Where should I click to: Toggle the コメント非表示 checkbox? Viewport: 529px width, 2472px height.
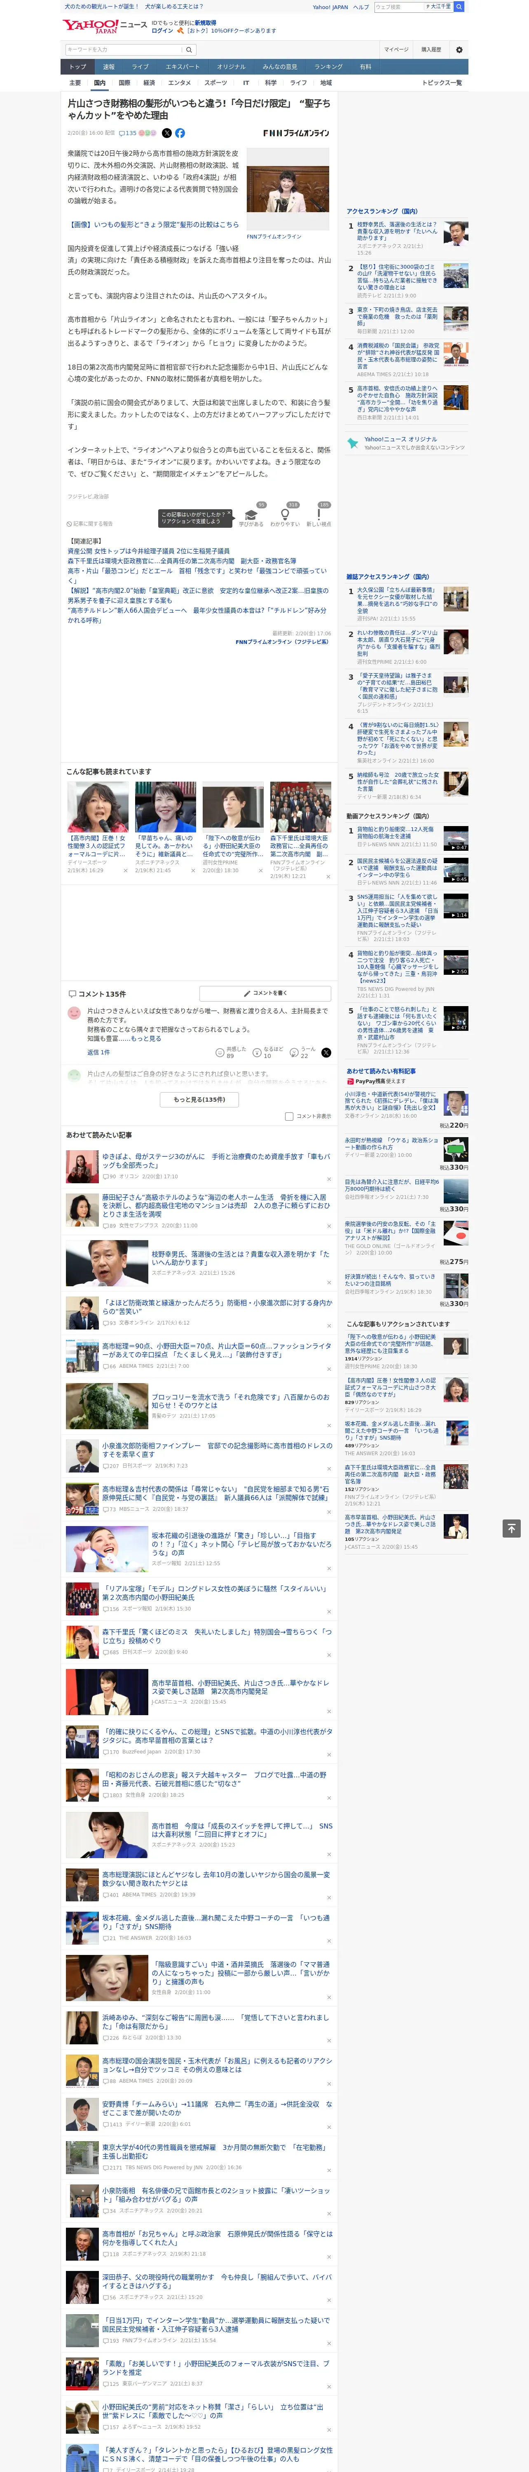[289, 1116]
